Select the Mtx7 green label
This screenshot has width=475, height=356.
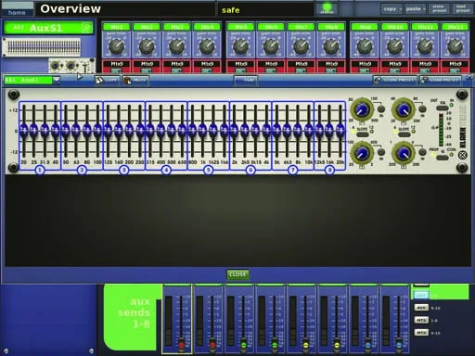pos(301,27)
